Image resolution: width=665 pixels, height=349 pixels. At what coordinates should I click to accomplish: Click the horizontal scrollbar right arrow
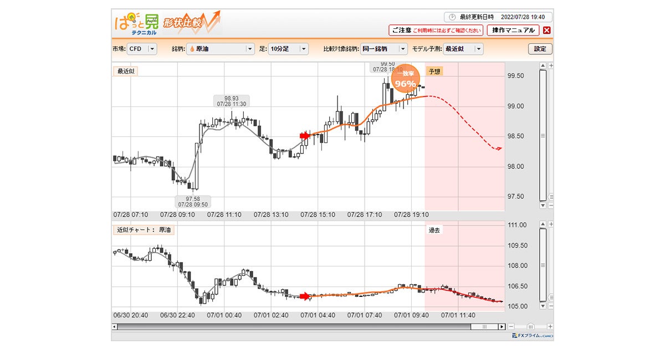[502, 327]
